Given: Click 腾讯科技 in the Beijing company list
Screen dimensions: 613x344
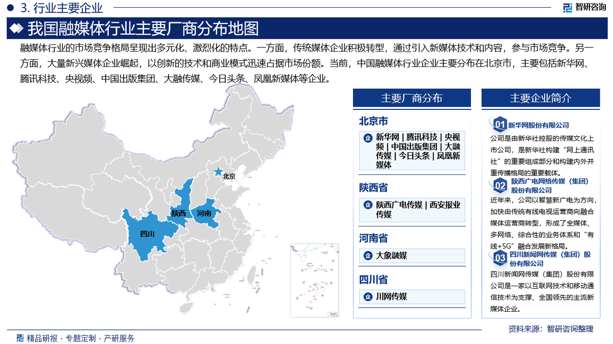Looking at the screenshot, I should [422, 137].
